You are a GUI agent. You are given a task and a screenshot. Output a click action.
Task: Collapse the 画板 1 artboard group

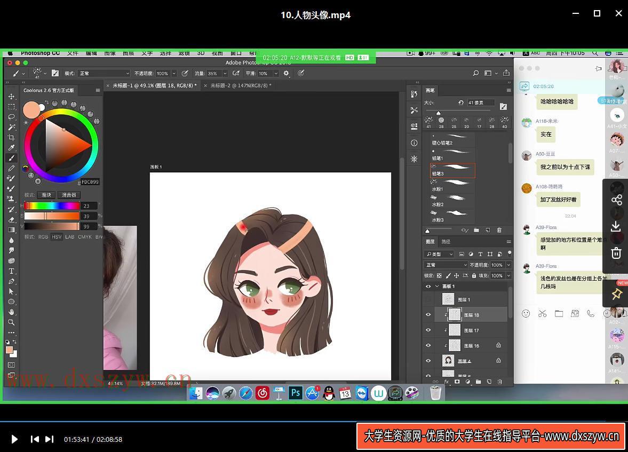[x=437, y=286]
